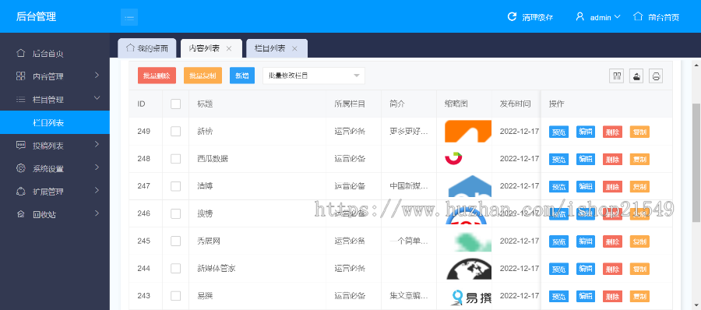701x310 pixels.
Task: Expand the 投稿列表 sidebar menu
Action: [x=97, y=145]
